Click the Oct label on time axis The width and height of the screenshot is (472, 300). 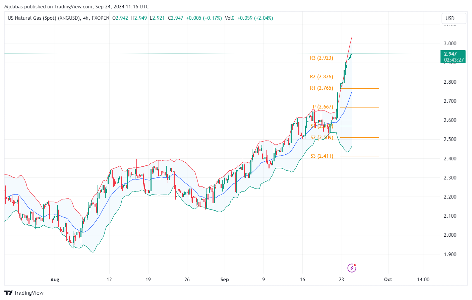click(388, 280)
